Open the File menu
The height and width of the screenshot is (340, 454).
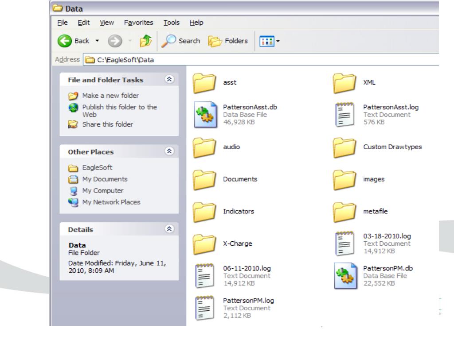[x=62, y=23]
